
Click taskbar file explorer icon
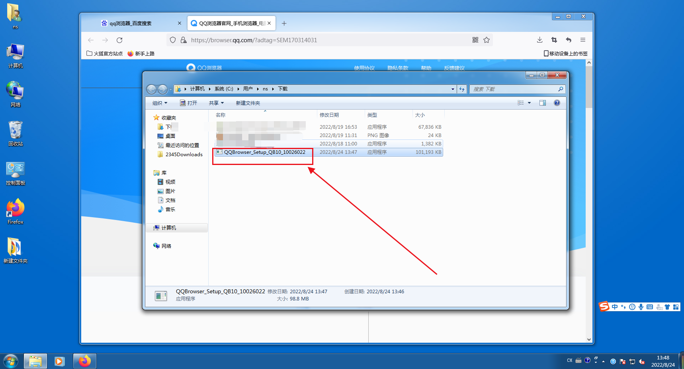point(35,361)
